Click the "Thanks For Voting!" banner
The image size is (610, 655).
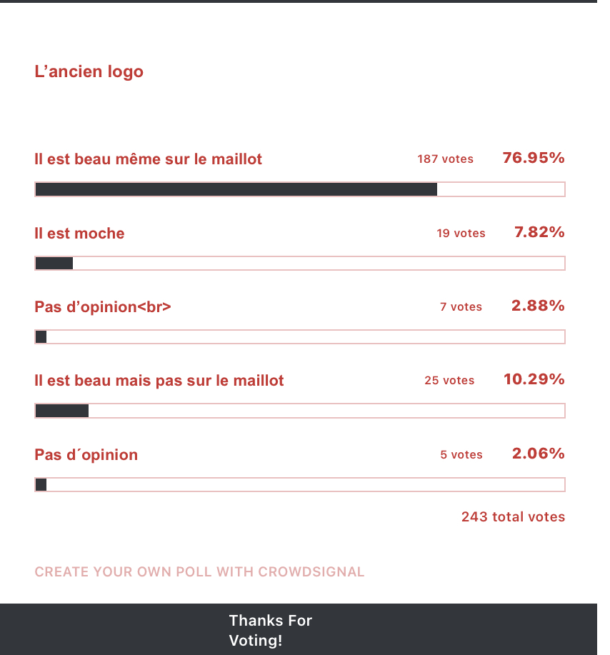pyautogui.click(x=271, y=630)
